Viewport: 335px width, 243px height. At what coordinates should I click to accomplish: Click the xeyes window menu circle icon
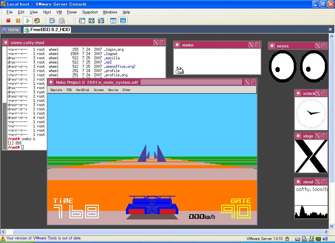point(272,46)
